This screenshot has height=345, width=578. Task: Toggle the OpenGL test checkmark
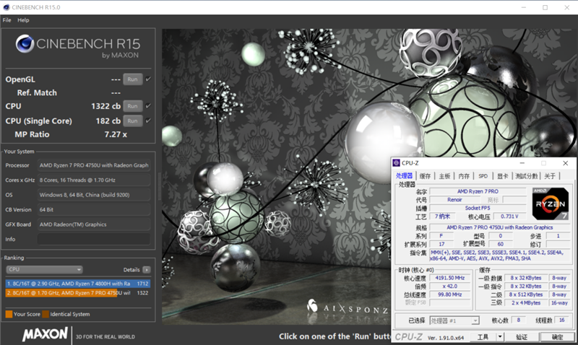(x=148, y=79)
